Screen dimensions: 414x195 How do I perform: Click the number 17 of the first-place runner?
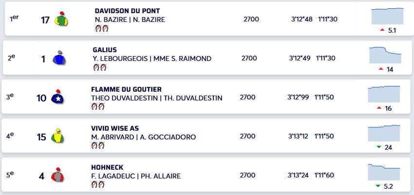(x=46, y=19)
